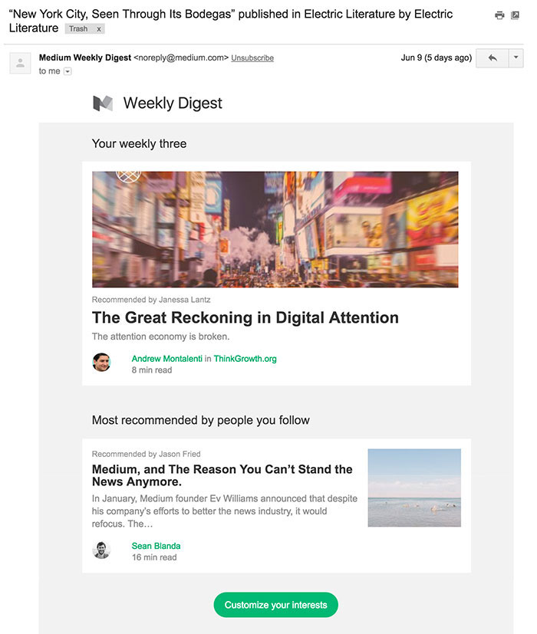Expand the 'to me' recipient details
The height and width of the screenshot is (634, 537).
pos(68,71)
